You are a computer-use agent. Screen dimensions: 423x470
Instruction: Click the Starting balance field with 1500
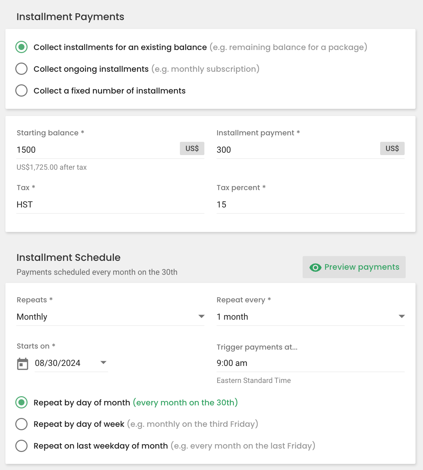point(98,150)
